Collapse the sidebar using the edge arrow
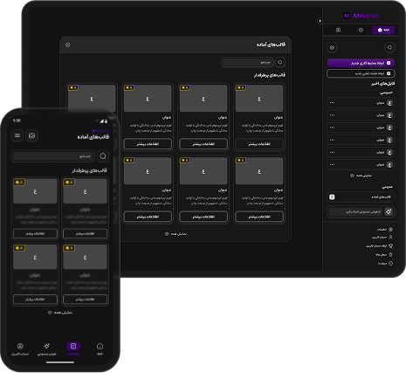 click(x=320, y=21)
